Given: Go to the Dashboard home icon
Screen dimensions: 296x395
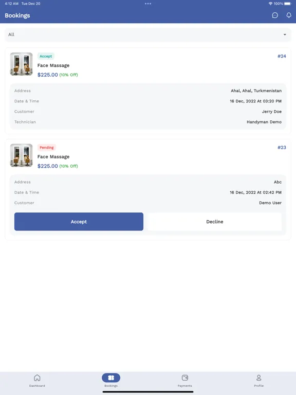Looking at the screenshot, I should [x=37, y=378].
